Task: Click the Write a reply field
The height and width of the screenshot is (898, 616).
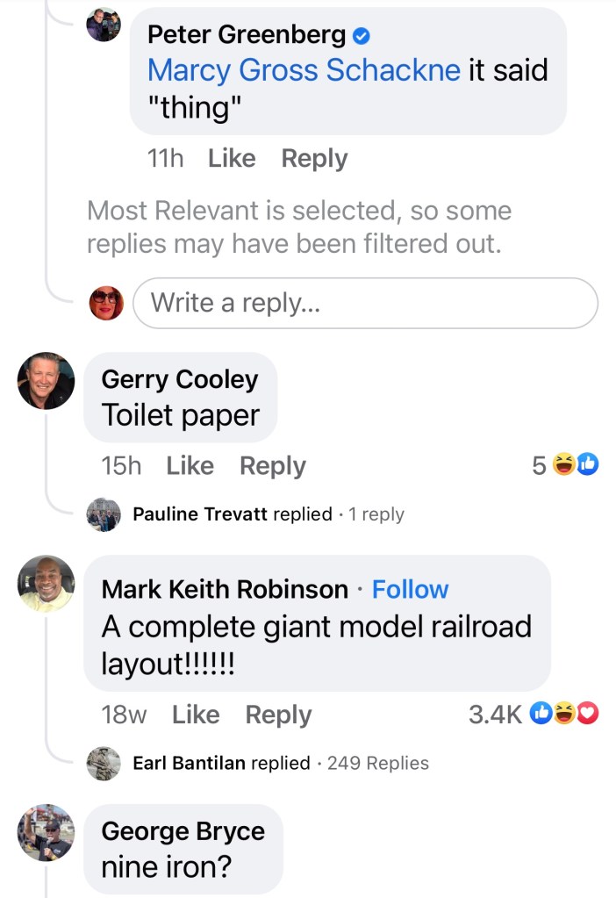Action: [x=366, y=303]
